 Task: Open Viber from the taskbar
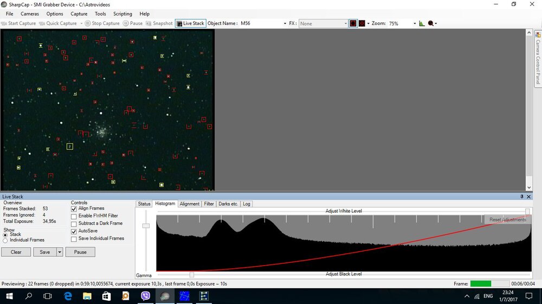coord(145,296)
